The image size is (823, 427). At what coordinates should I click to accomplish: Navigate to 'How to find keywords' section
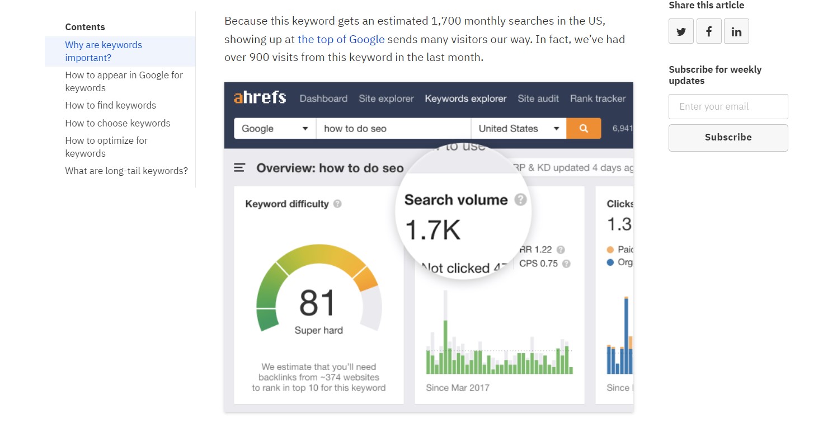click(x=110, y=105)
